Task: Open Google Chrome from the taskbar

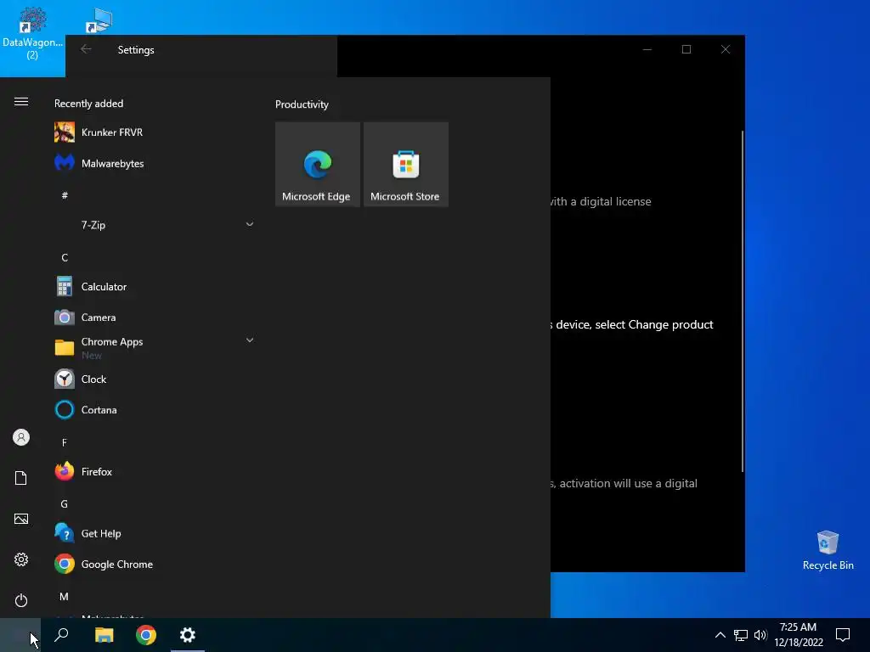Action: coord(146,635)
